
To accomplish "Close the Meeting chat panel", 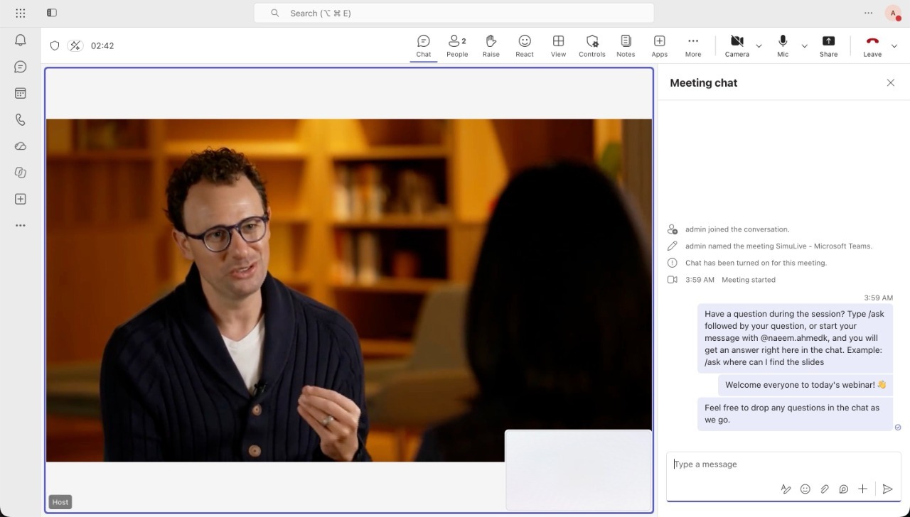I will (890, 82).
